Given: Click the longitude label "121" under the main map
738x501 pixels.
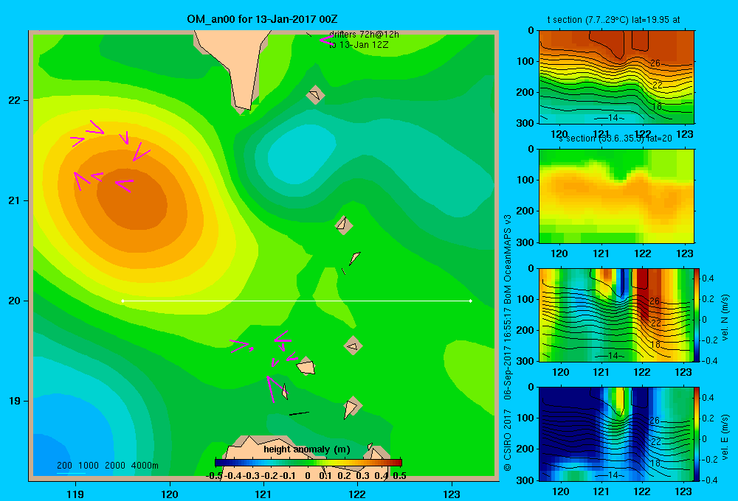Looking at the screenshot, I should pyautogui.click(x=263, y=494).
